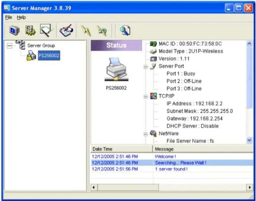
Task: Click the TCP/IP colored squares icon
Action: point(153,96)
